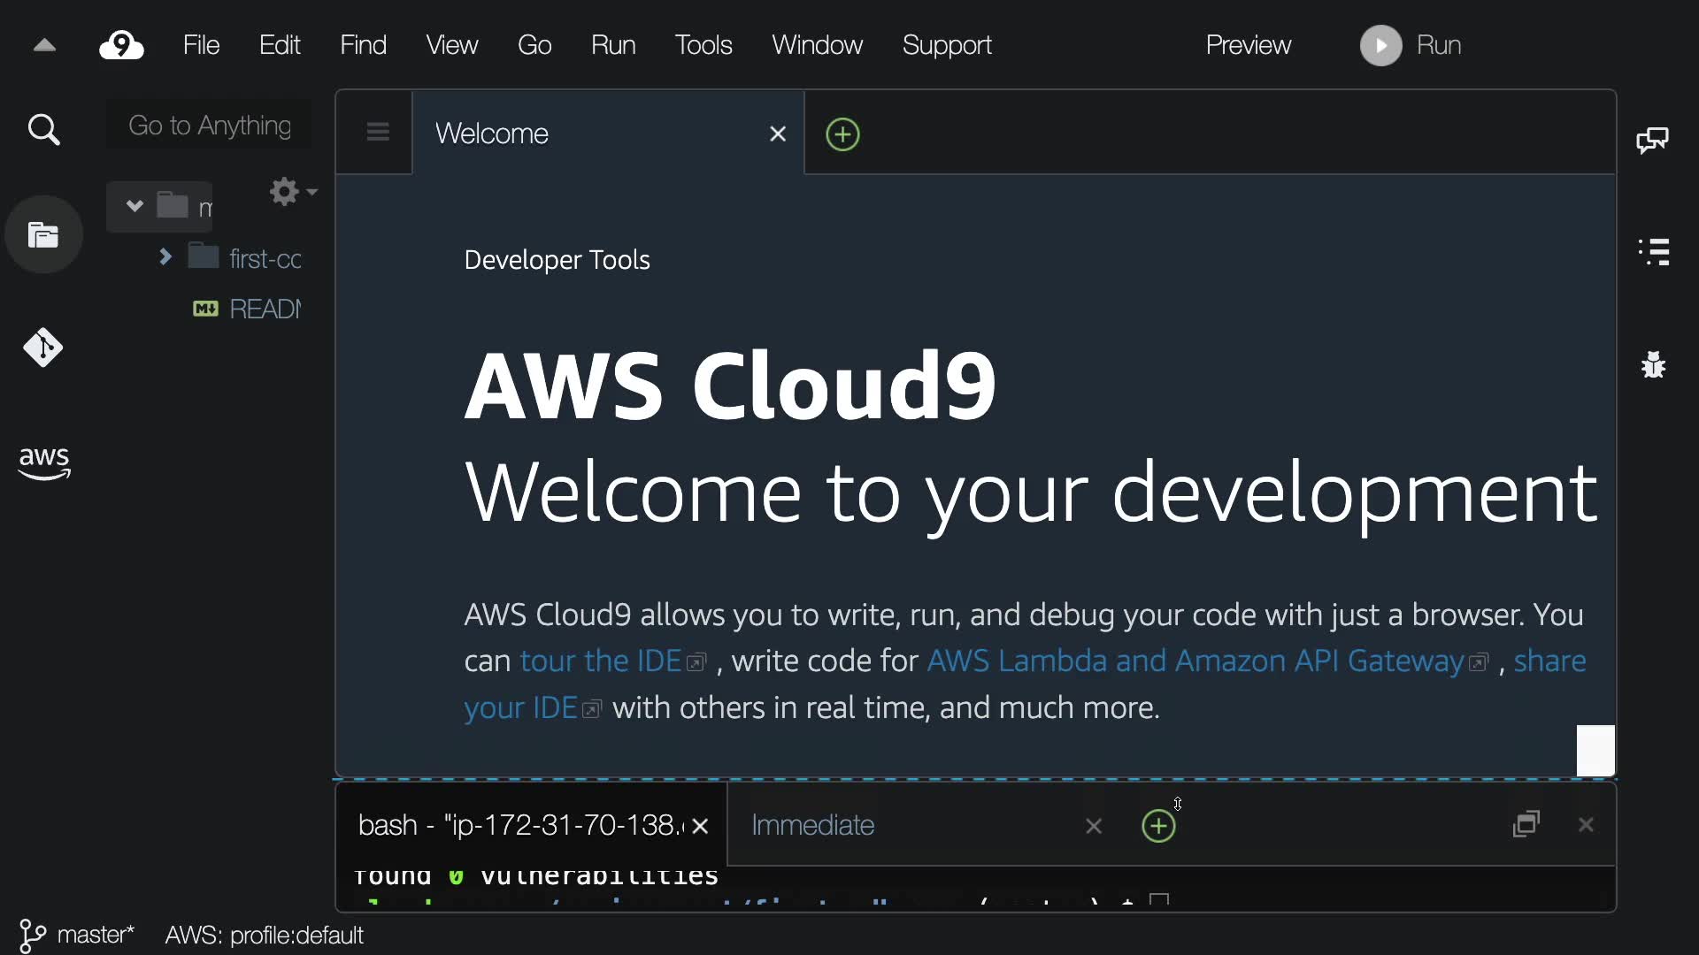The image size is (1699, 955).
Task: Maximize the console panel icon
Action: pos(1526,825)
